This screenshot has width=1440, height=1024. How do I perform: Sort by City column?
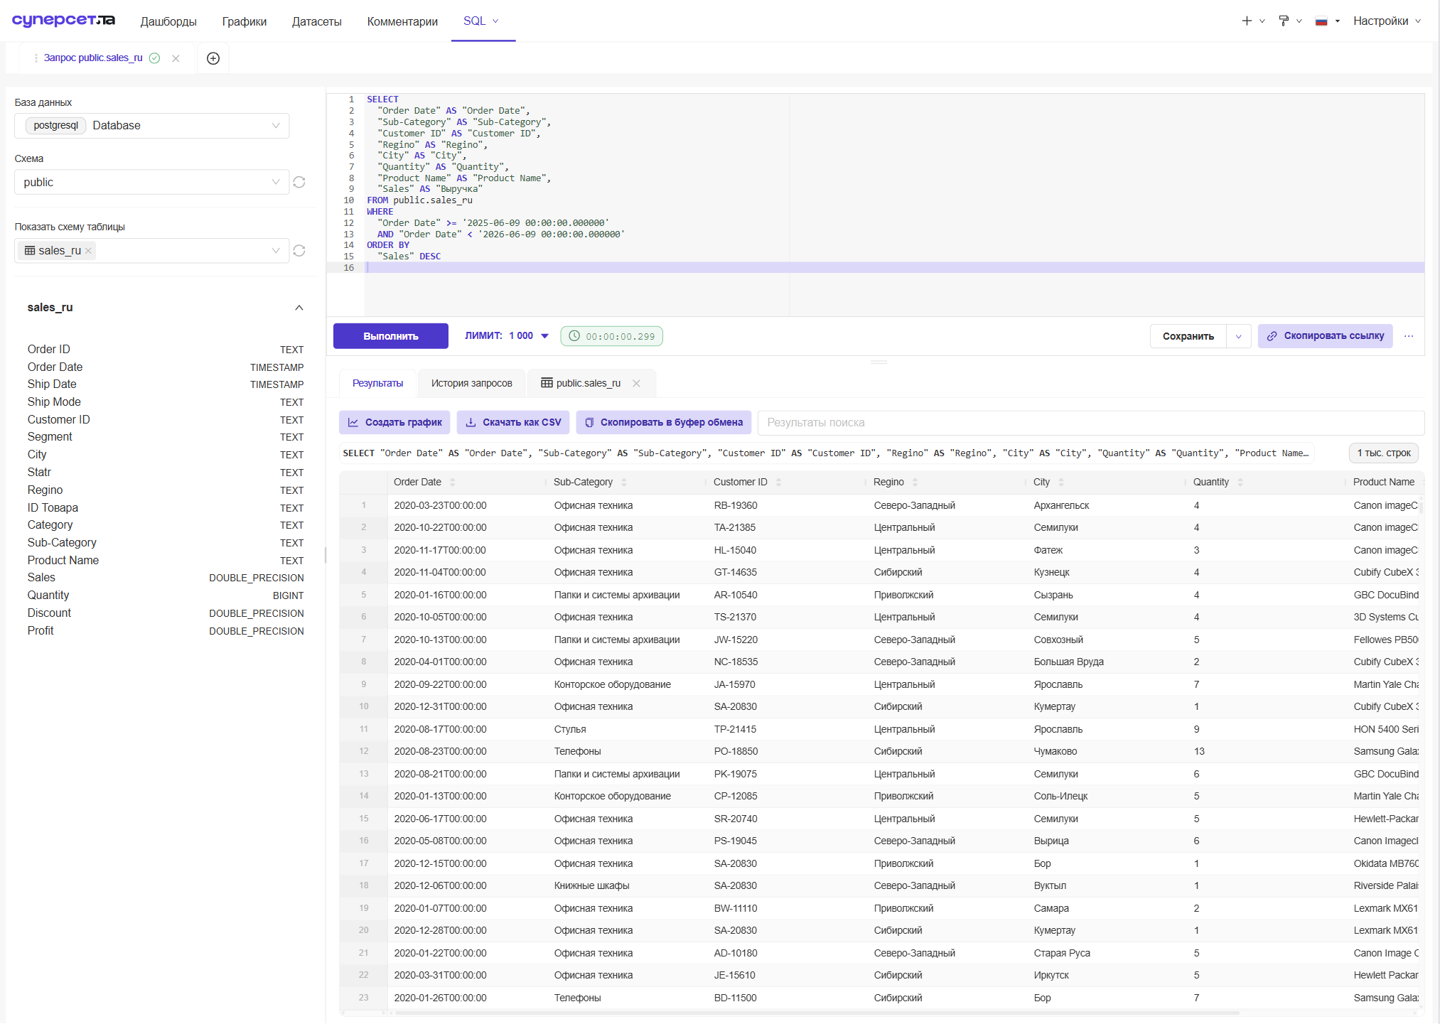tap(1060, 482)
